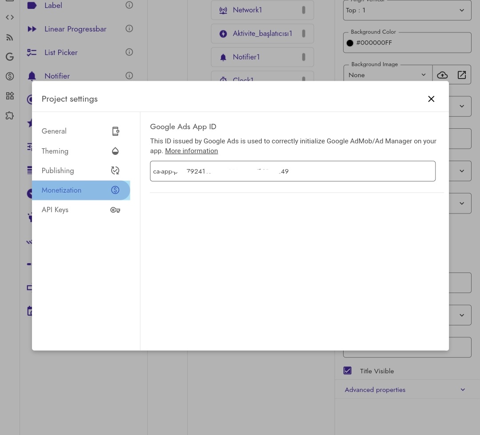The height and width of the screenshot is (435, 480).
Task: Open the Background Image None dropdown
Action: point(388,75)
